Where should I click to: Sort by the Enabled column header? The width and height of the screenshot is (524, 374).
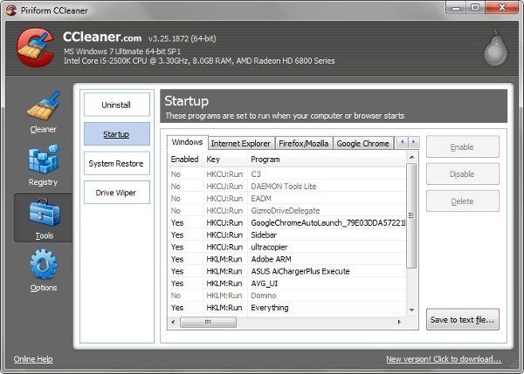[x=185, y=160]
